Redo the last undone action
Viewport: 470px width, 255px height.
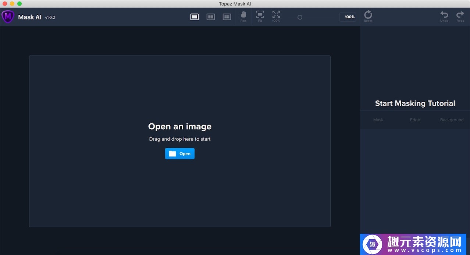pos(460,16)
